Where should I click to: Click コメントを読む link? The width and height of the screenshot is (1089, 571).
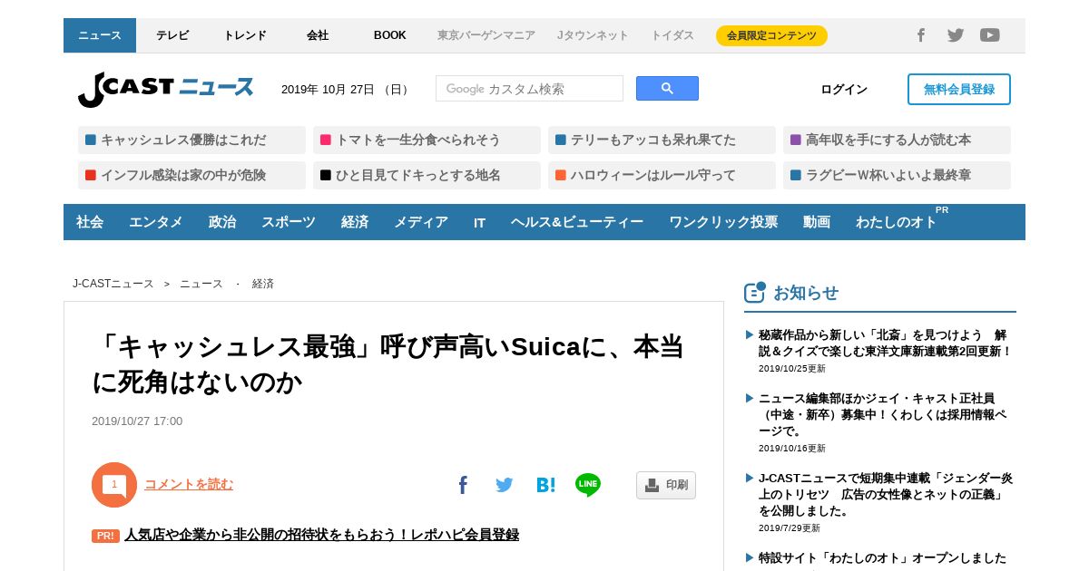click(189, 484)
